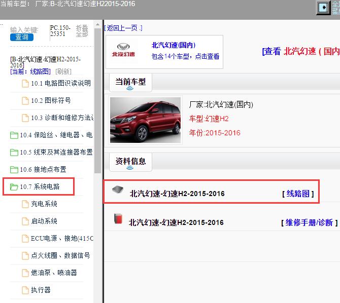
Task: Open the 维修手册/诊断 link
Action: click(x=309, y=222)
